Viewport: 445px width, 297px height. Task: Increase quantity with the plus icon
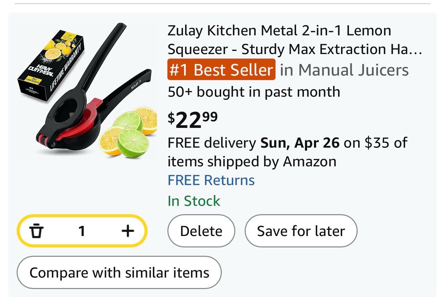point(128,231)
